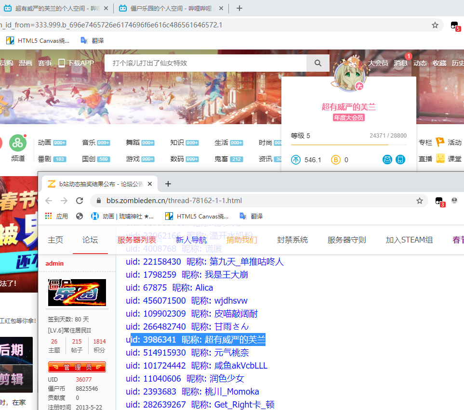
Task: Select the 频道 channels icon
Action: click(17, 143)
